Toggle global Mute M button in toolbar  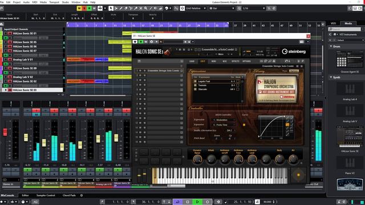[x=79, y=9]
